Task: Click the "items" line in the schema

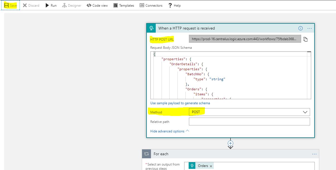Action: (x=203, y=94)
